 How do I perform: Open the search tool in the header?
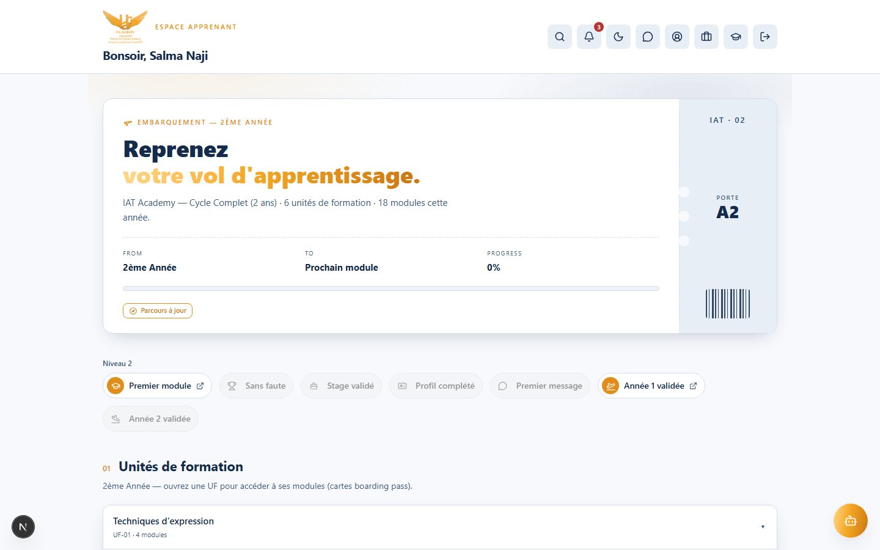pos(560,37)
